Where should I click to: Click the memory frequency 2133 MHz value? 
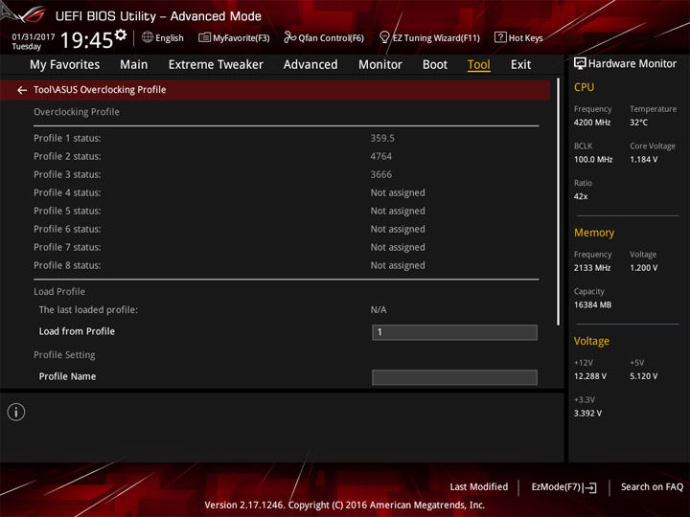coord(592,268)
